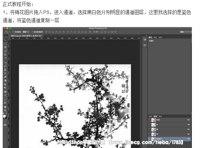Select the Gradient tool
Screen dimensions: 200x148
tap(5, 81)
